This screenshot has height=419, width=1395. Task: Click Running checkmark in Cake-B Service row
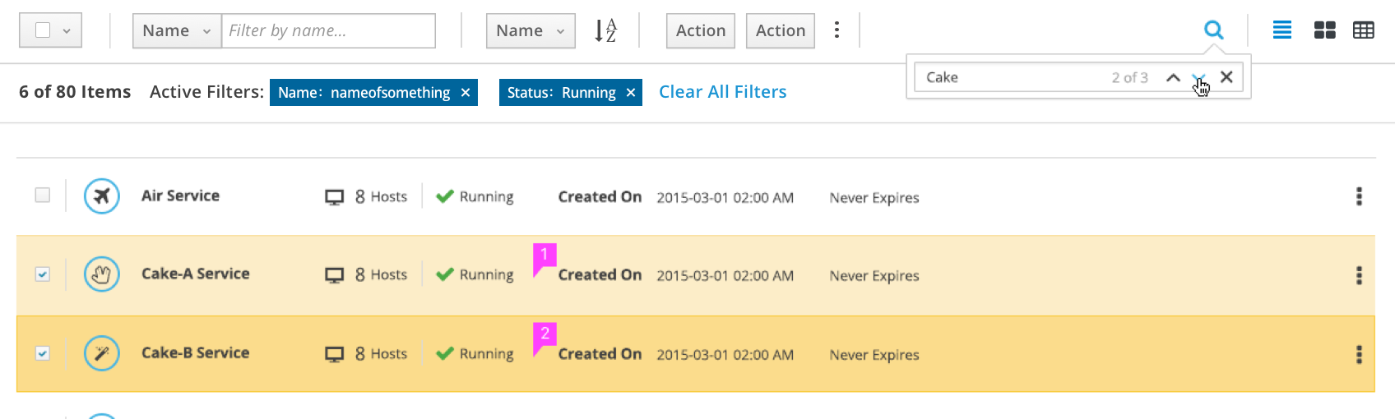pos(445,353)
